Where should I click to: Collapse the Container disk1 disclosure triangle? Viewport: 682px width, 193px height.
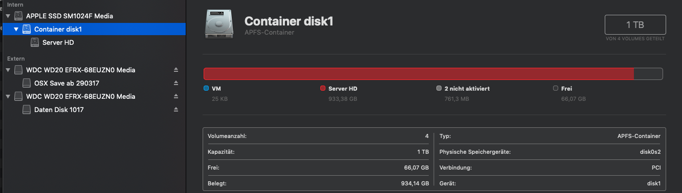[x=16, y=30]
